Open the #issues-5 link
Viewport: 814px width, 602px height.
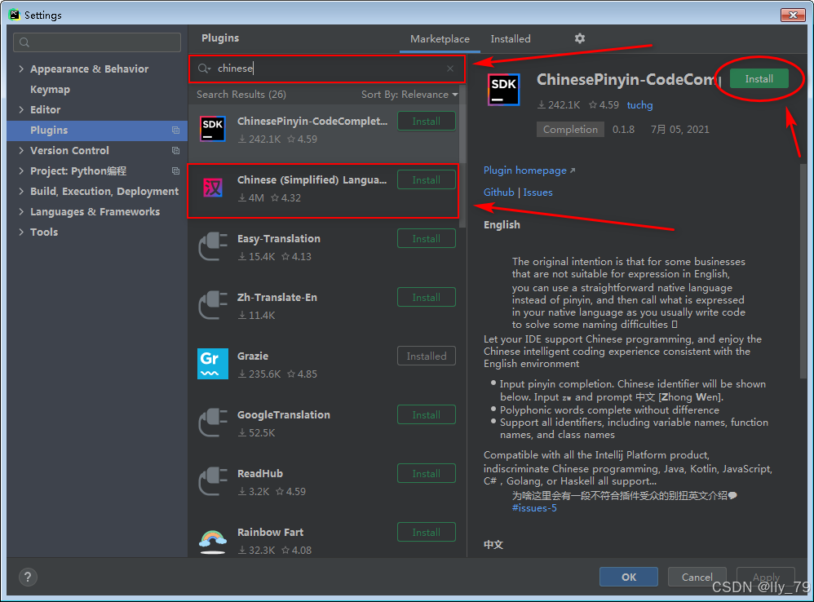(534, 507)
